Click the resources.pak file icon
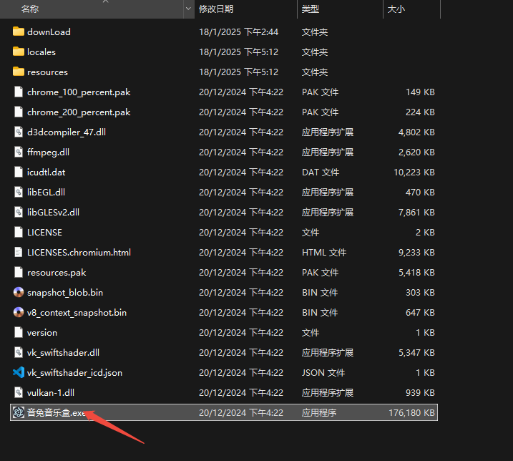 coord(19,272)
